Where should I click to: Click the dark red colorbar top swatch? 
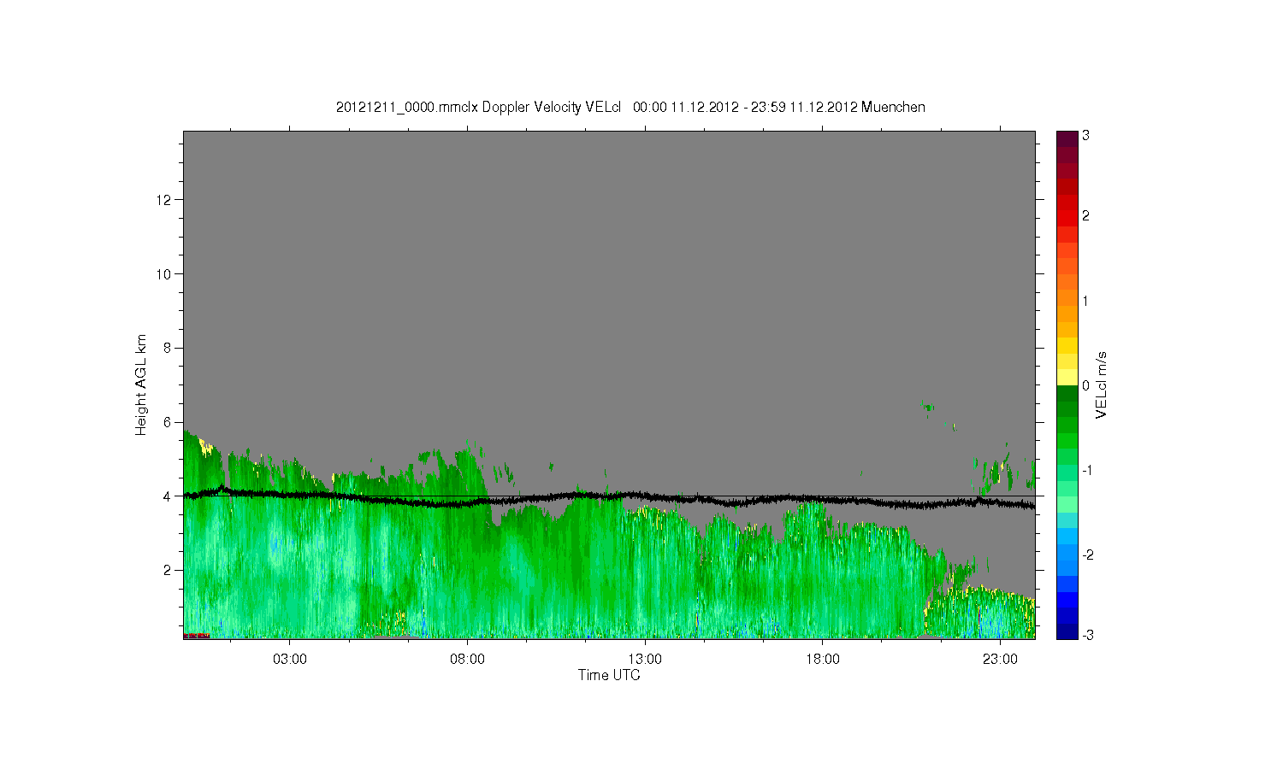pos(1067,138)
